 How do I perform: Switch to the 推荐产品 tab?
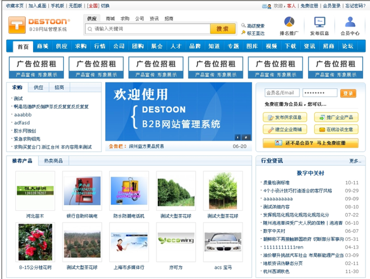point(22,161)
